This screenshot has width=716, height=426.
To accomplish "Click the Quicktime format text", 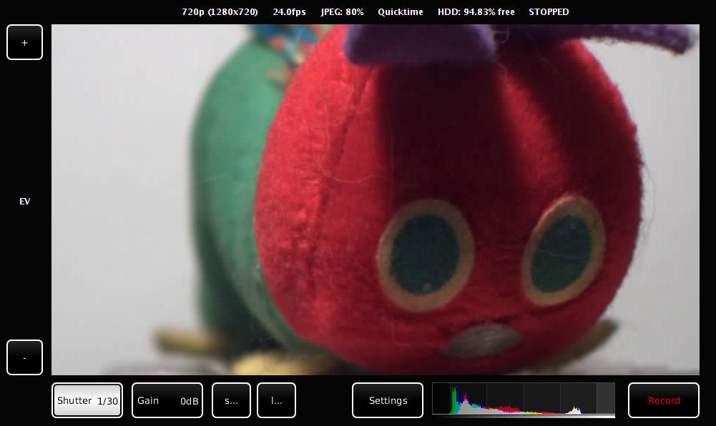I will (401, 12).
